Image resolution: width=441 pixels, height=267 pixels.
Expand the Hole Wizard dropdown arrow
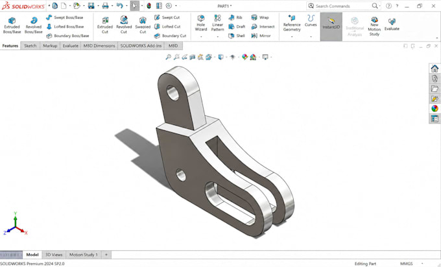(201, 36)
